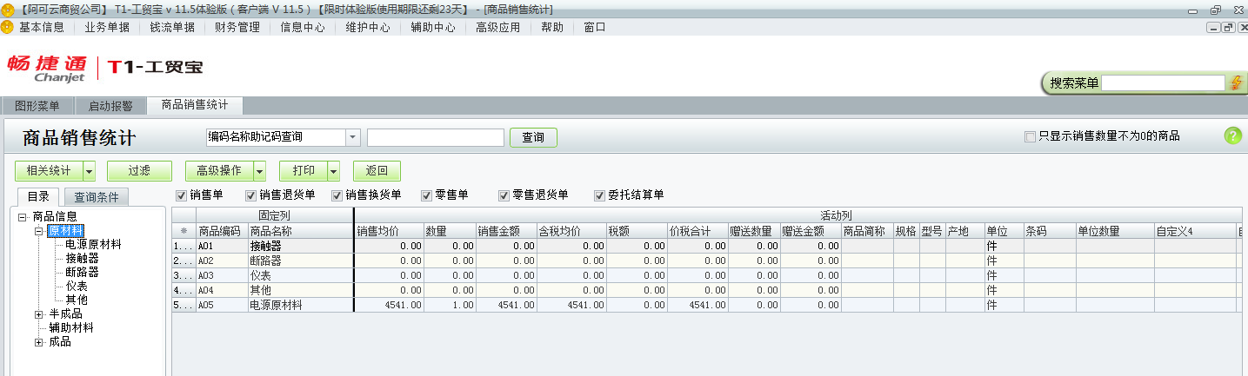
Task: Uncheck the 零售单 checkbox
Action: point(426,195)
